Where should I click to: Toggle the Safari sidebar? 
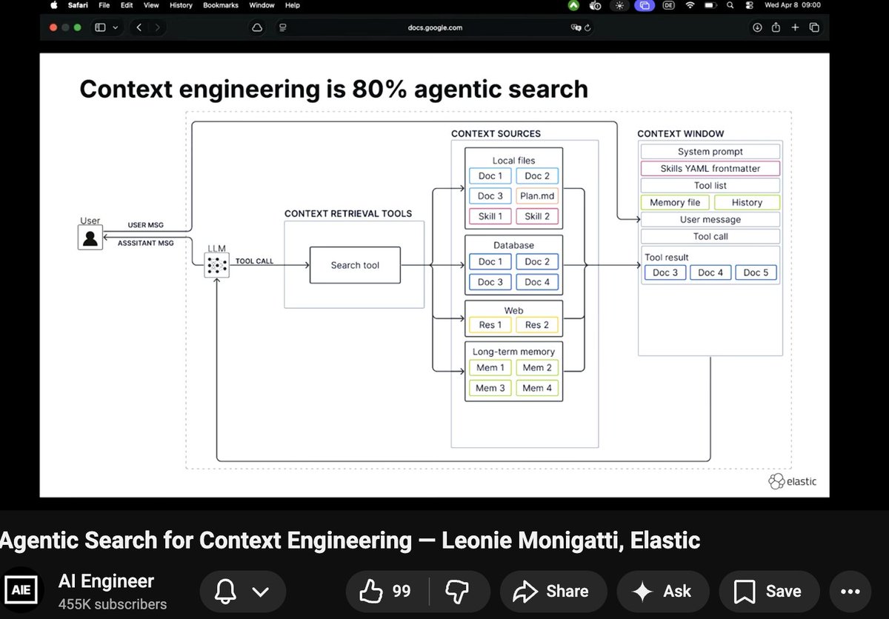pos(100,27)
